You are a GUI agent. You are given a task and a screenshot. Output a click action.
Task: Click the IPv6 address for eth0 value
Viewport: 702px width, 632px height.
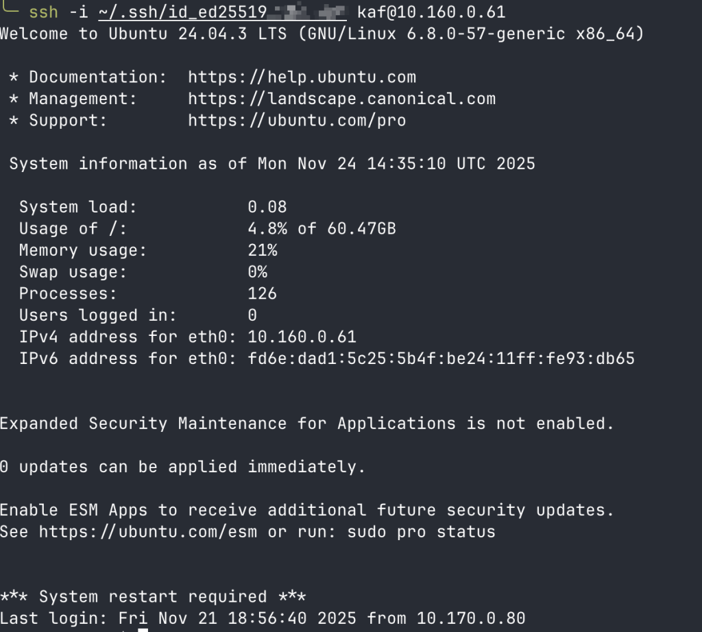tap(441, 358)
